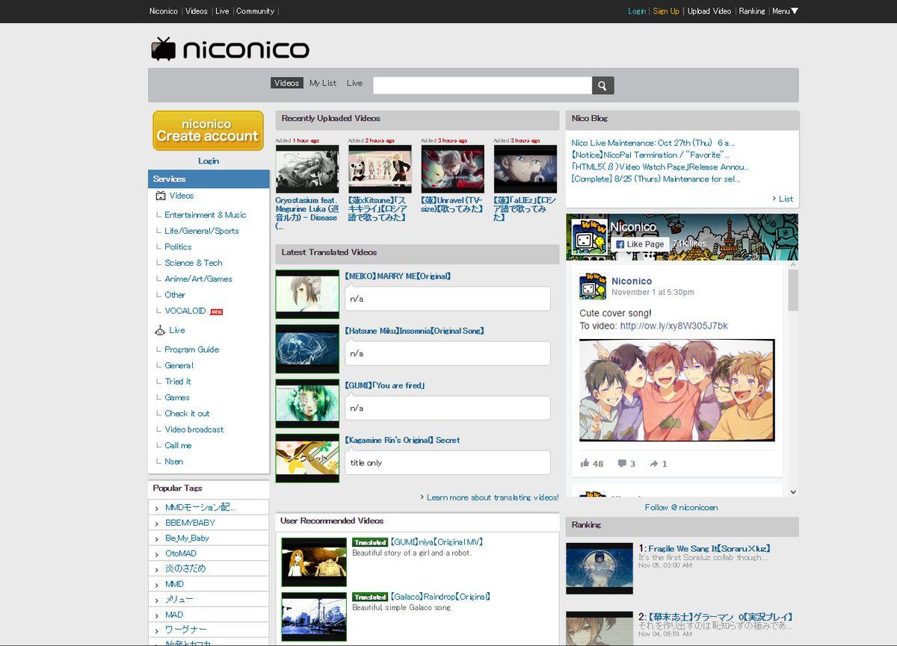Click the Create account button

point(209,131)
